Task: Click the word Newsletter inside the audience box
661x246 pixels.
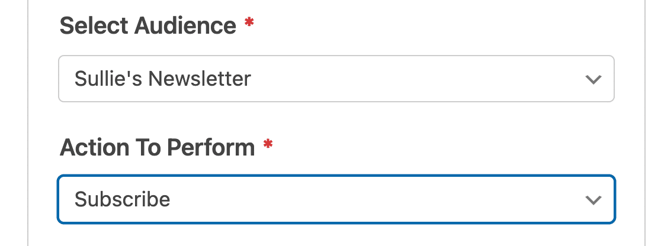Action: click(x=199, y=79)
